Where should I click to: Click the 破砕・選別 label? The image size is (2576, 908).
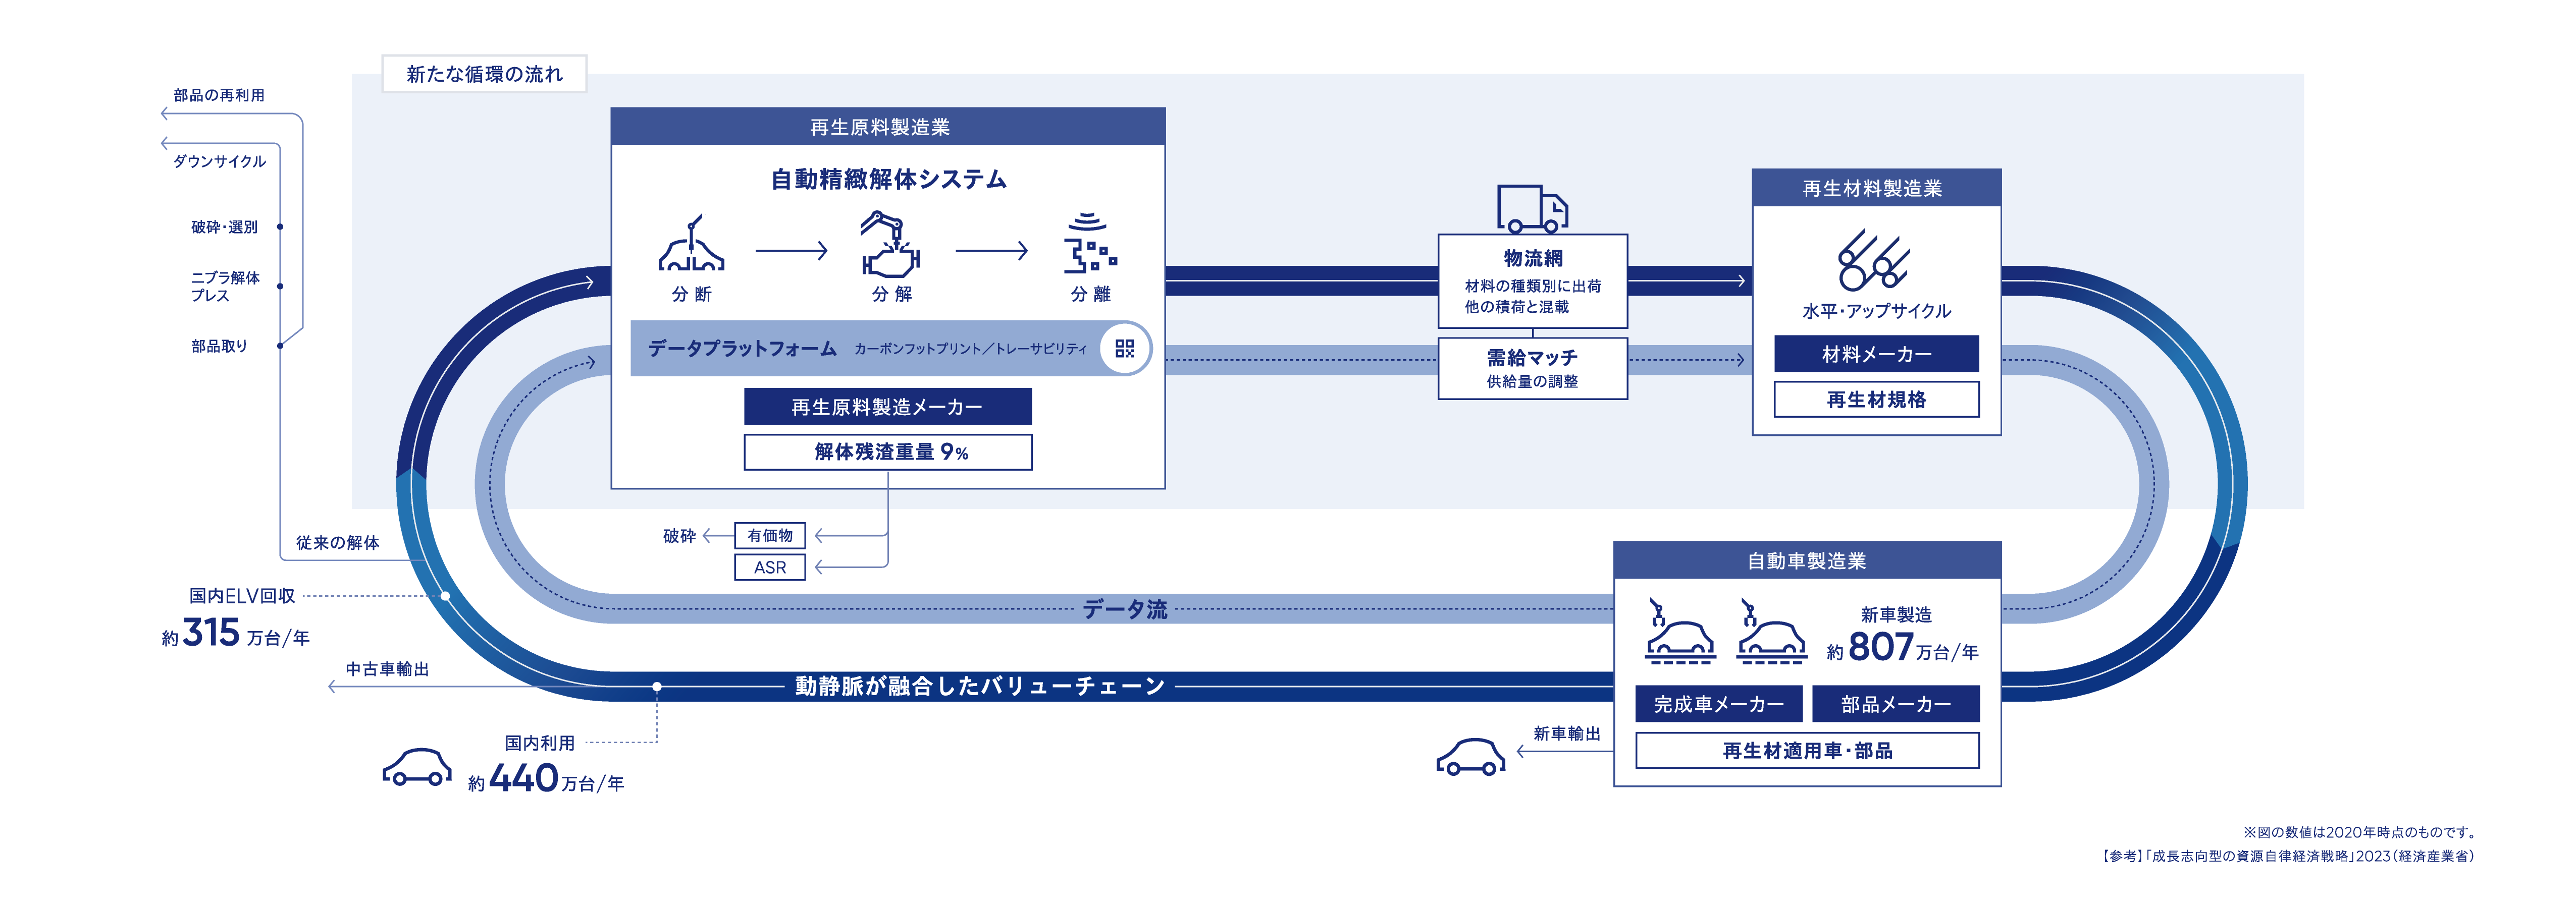(x=224, y=227)
